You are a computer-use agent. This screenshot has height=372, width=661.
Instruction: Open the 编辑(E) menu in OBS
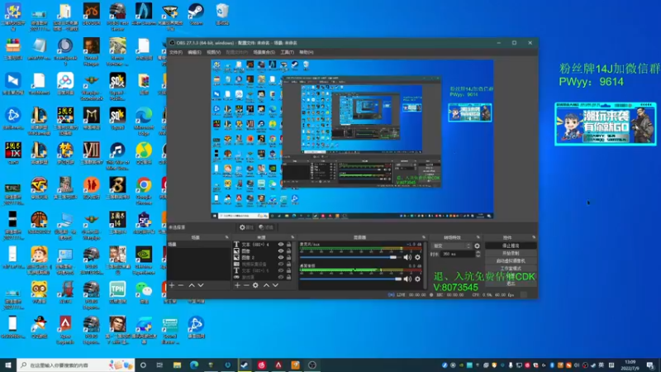click(194, 52)
